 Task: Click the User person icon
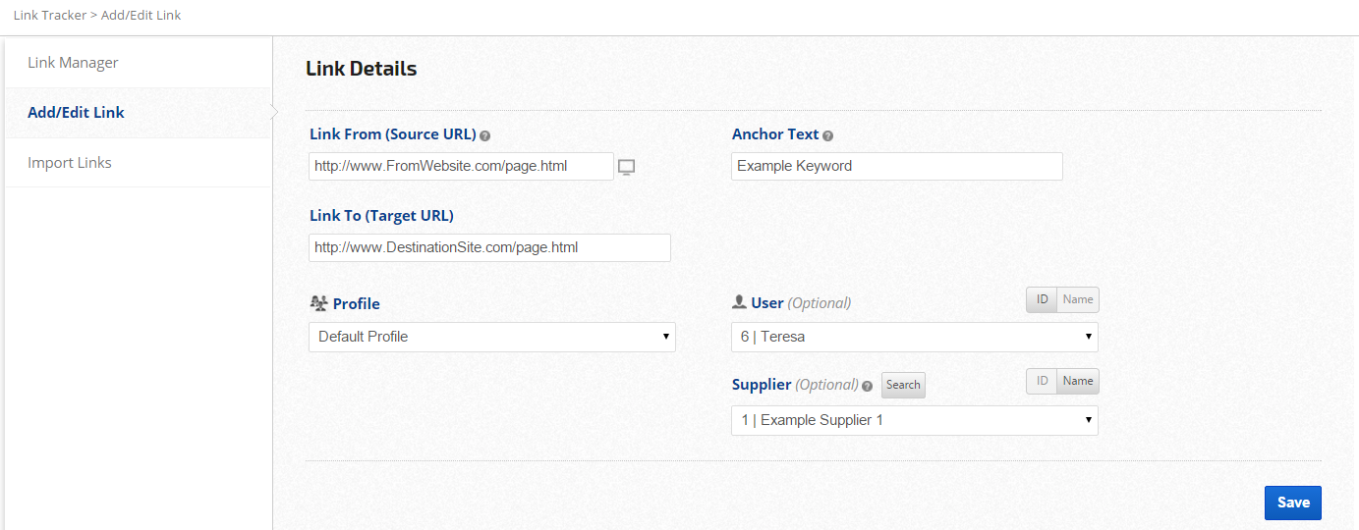coord(739,302)
